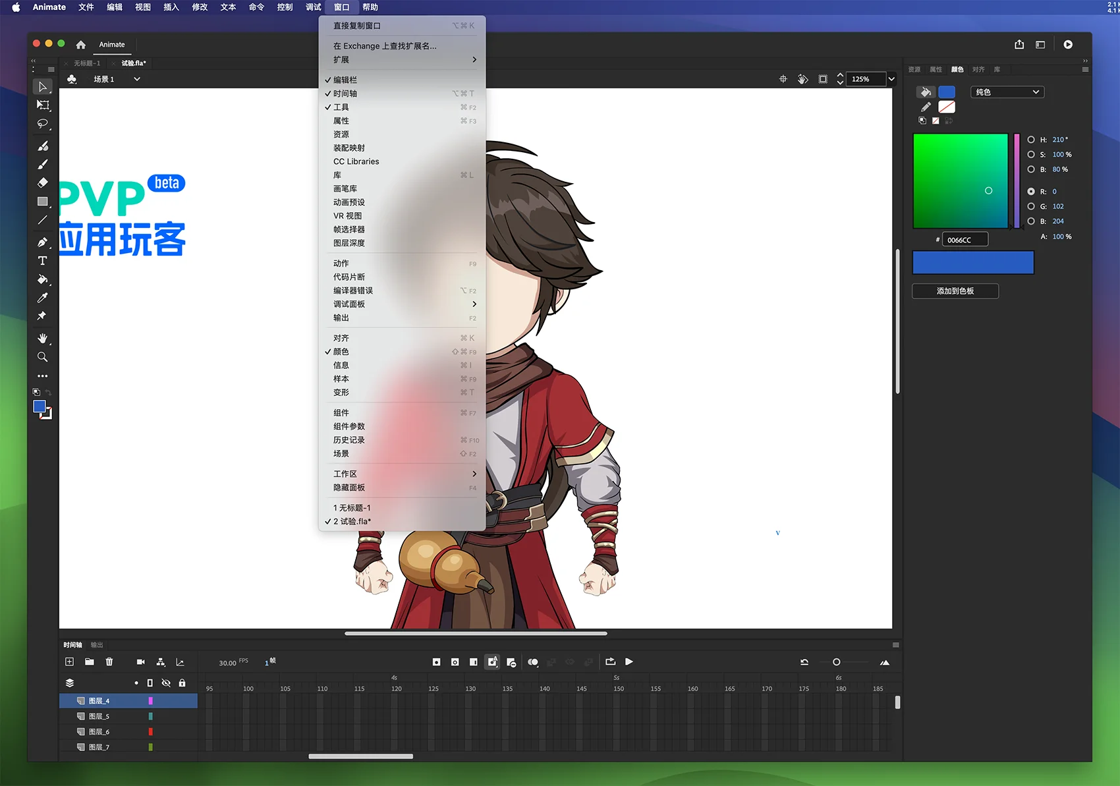Expand the 扩展 submenu
The height and width of the screenshot is (786, 1120).
(402, 60)
